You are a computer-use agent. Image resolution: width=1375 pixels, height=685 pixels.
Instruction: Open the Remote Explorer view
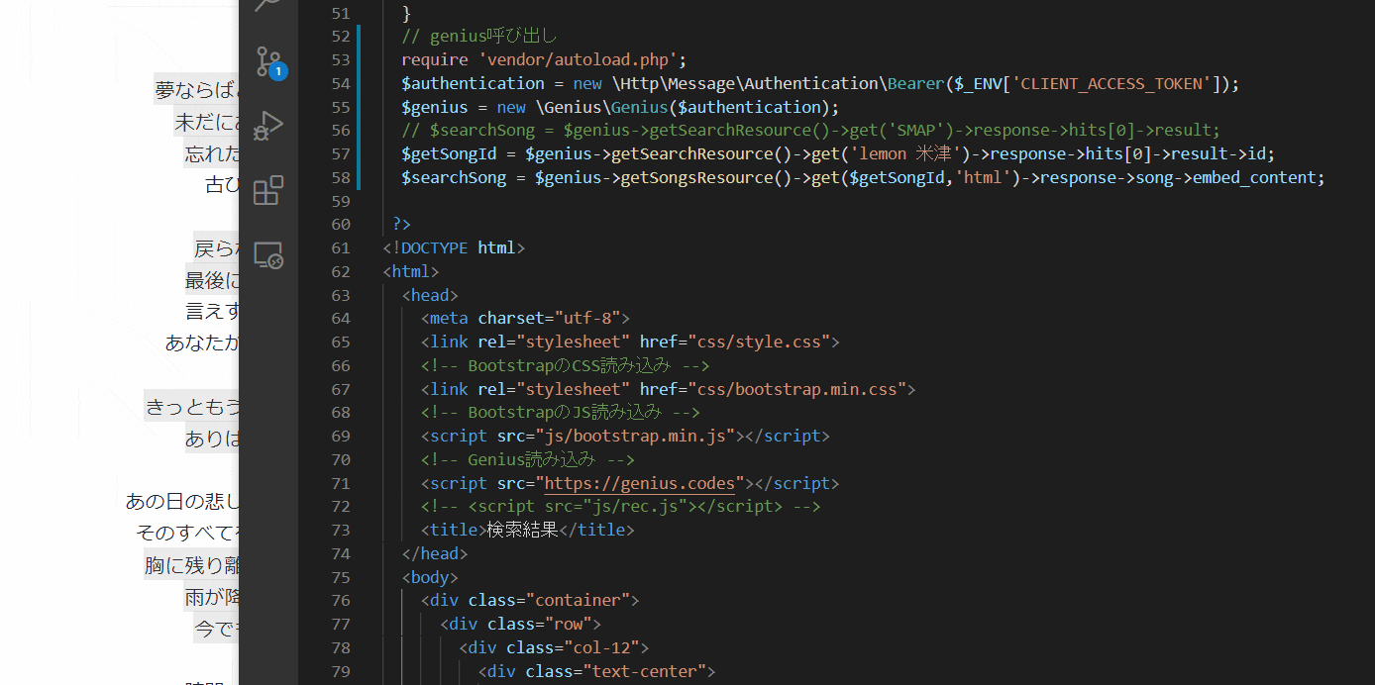click(x=268, y=255)
